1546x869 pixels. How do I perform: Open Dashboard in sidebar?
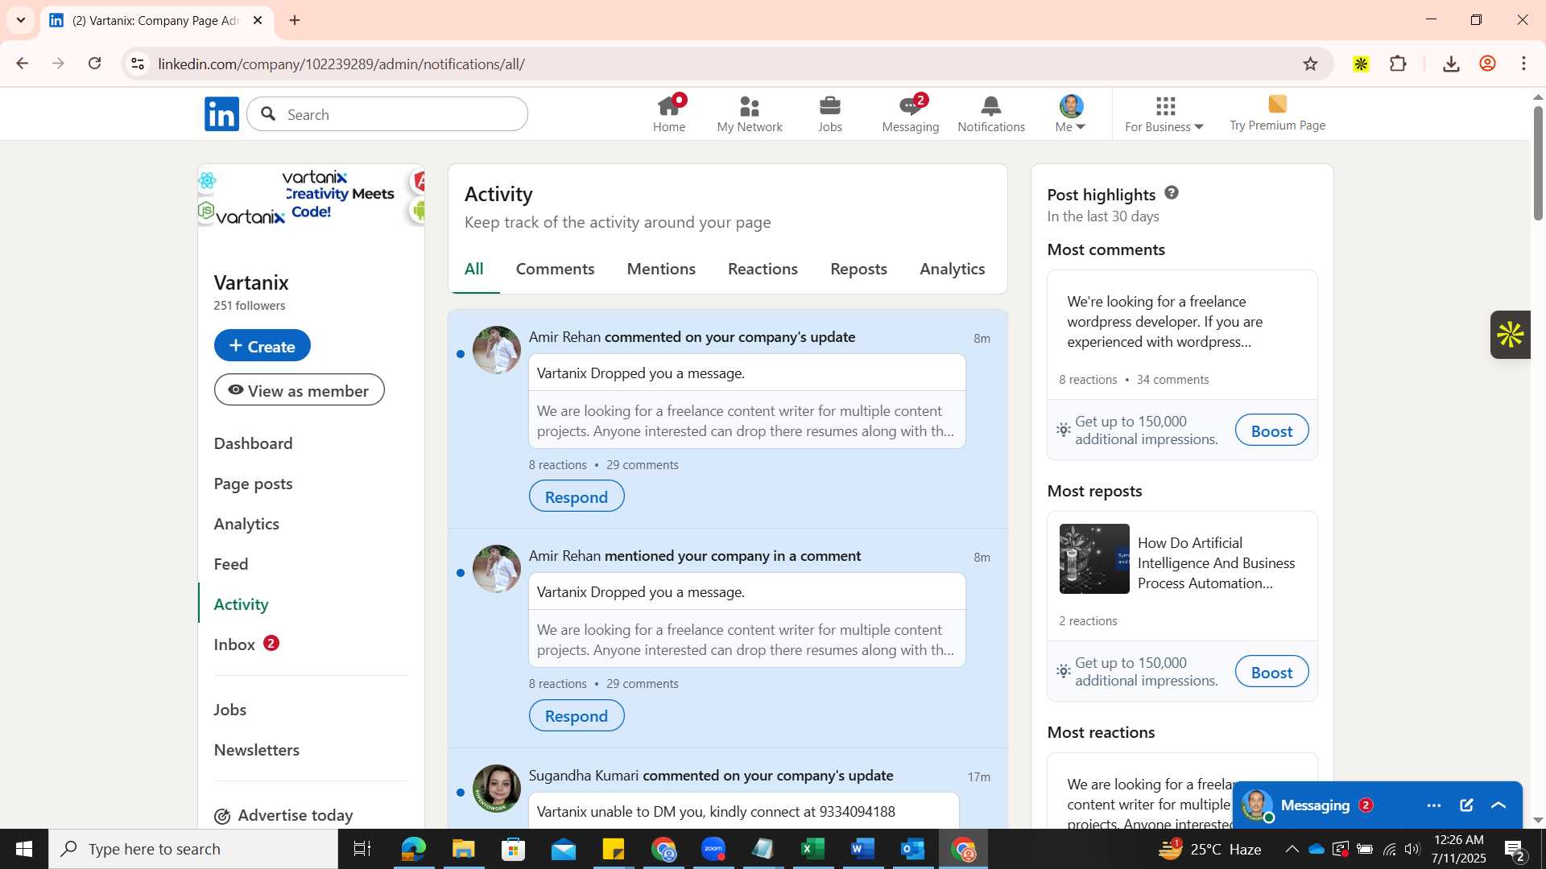click(x=253, y=443)
